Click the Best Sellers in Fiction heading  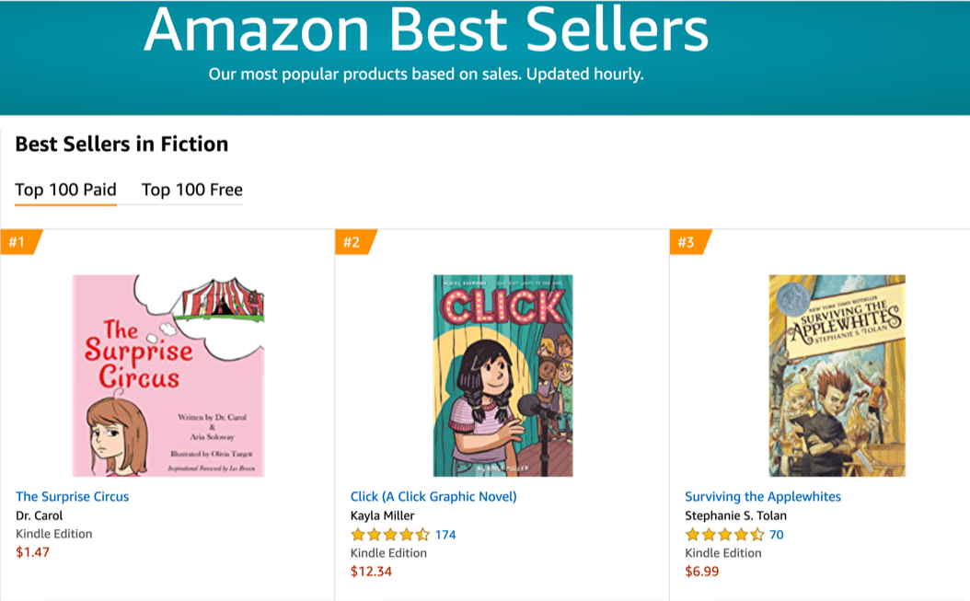pyautogui.click(x=121, y=144)
